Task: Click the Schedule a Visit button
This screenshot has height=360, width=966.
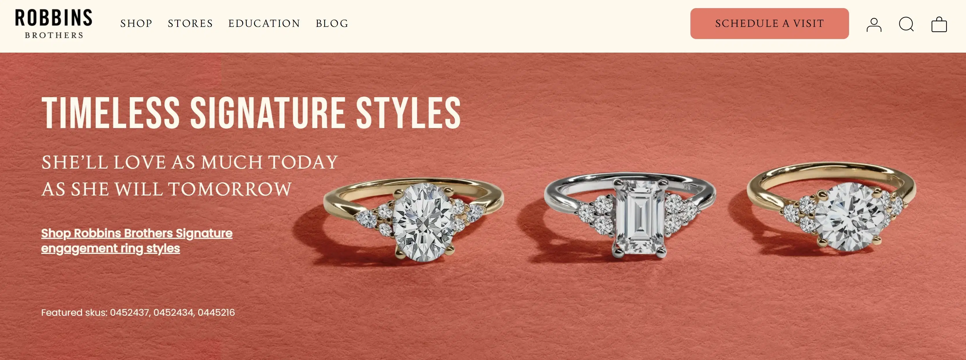Action: (x=769, y=24)
